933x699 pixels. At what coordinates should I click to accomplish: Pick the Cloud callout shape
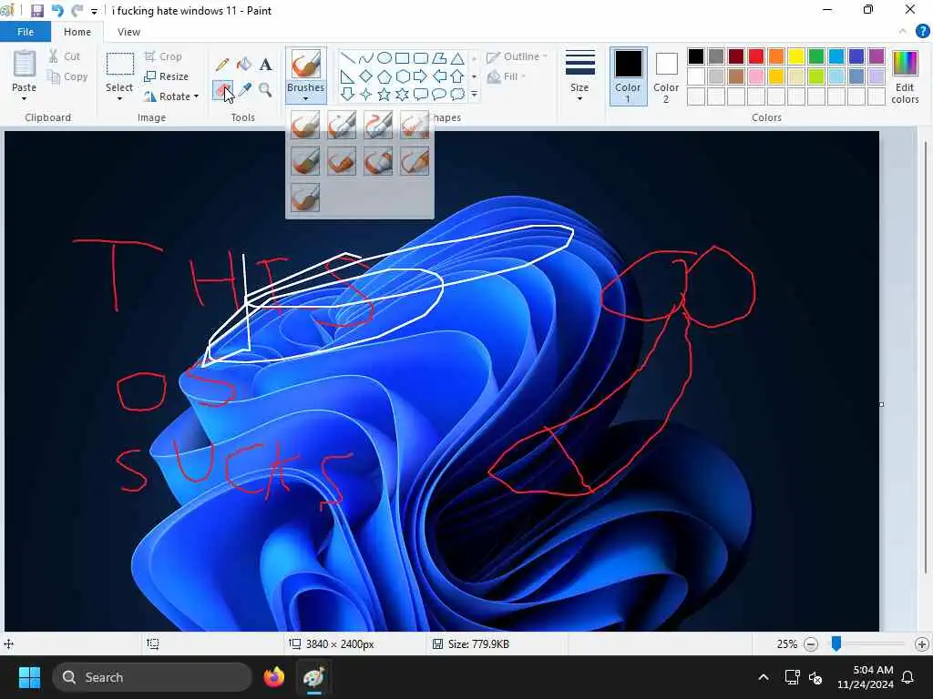tap(457, 95)
